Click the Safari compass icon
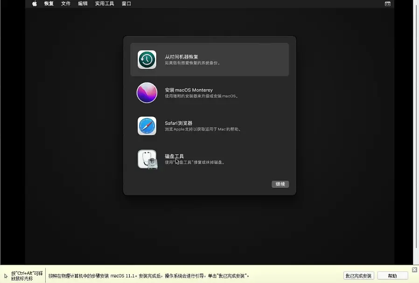Viewport: 419px width, 283px height. click(147, 126)
